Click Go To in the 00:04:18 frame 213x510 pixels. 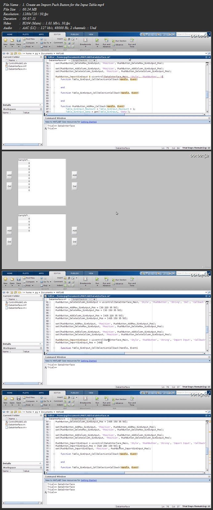click(46, 282)
